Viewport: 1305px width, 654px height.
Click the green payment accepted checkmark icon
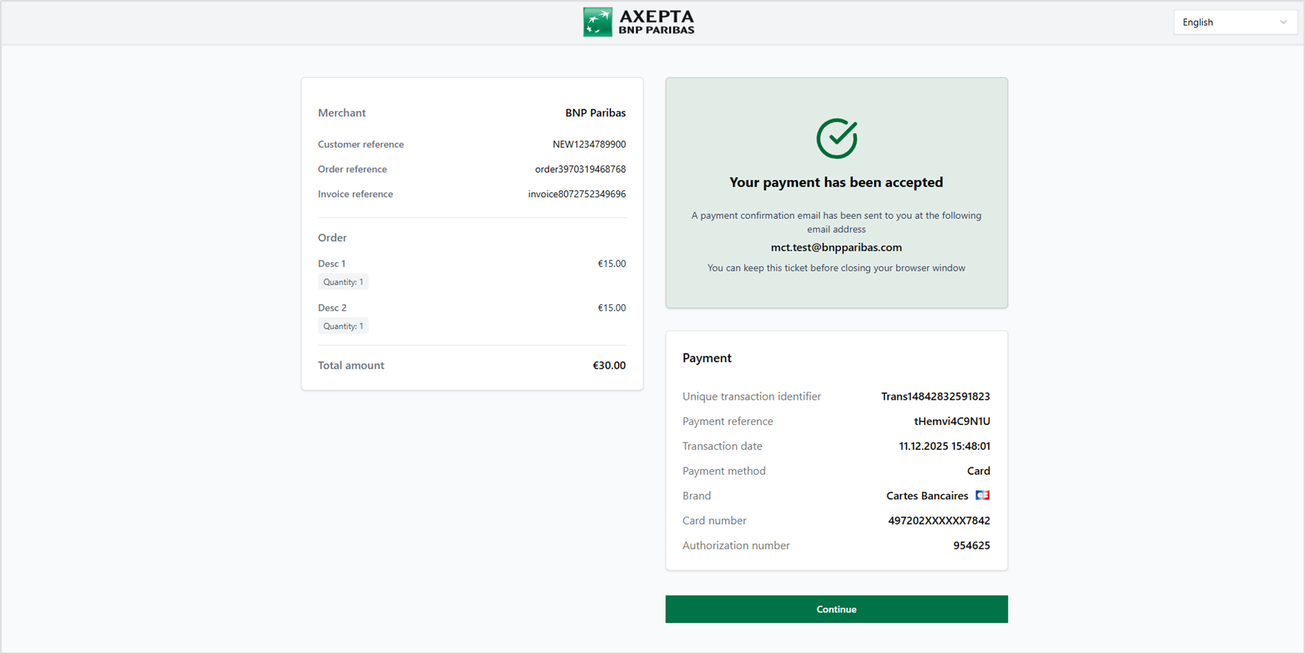click(836, 139)
